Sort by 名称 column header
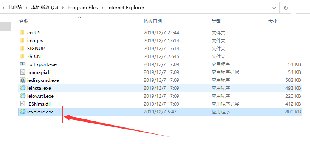This screenshot has width=310, height=144. pos(24,21)
